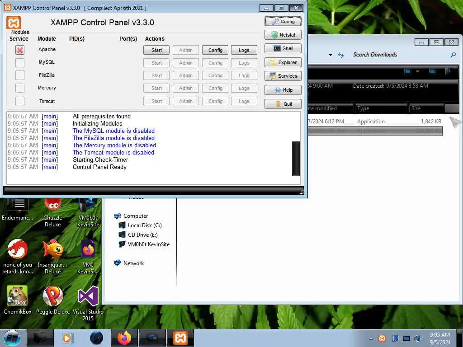Sort by the Size column in Explorer
This screenshot has height=347, width=463.
tap(426, 108)
